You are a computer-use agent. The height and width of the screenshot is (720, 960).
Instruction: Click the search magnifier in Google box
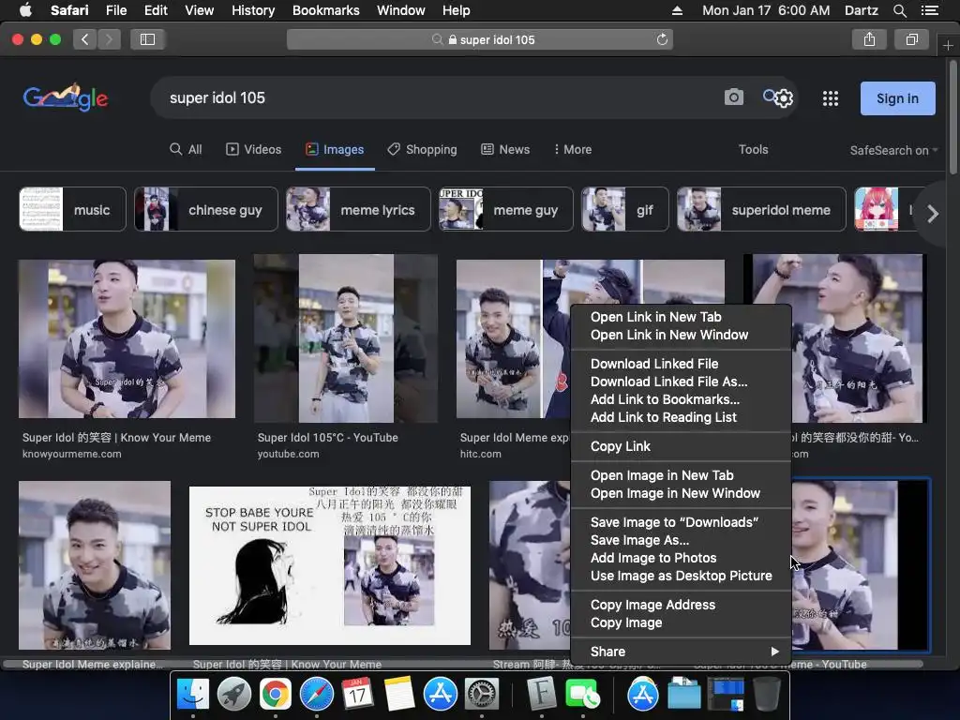pos(770,97)
